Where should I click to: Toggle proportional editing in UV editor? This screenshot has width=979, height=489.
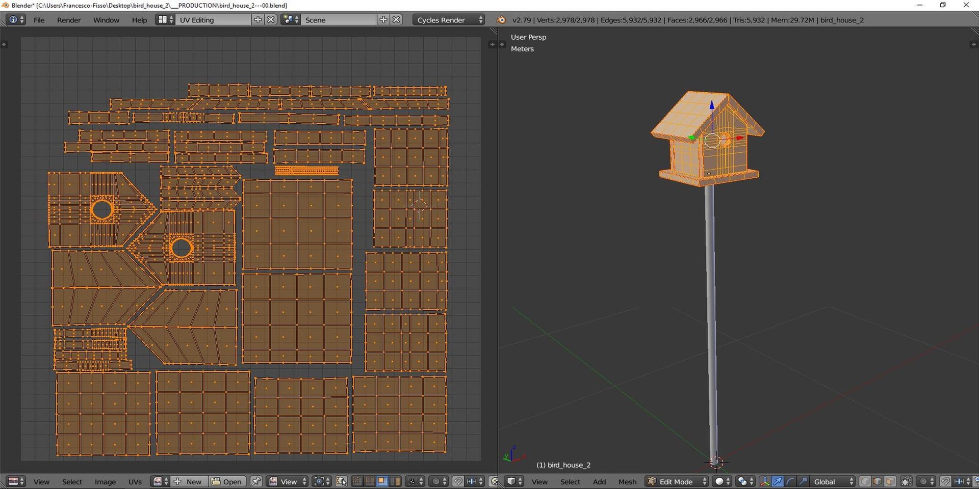(x=438, y=481)
